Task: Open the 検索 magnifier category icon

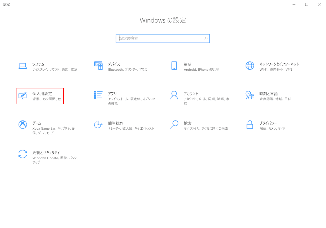Action: click(x=174, y=125)
